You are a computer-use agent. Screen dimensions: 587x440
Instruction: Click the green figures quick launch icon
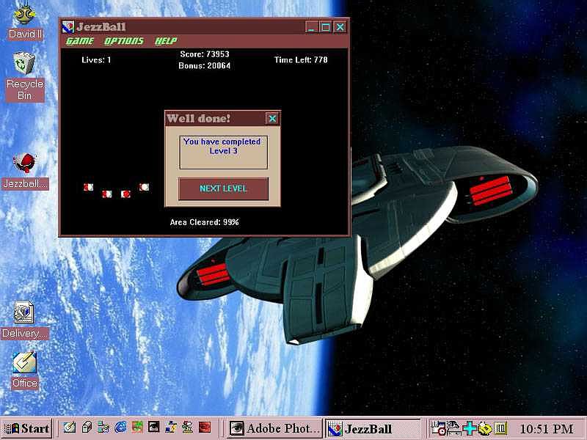tap(187, 428)
